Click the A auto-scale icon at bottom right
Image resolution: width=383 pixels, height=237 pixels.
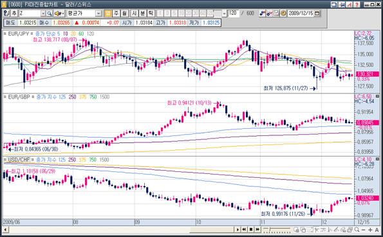[377, 230]
